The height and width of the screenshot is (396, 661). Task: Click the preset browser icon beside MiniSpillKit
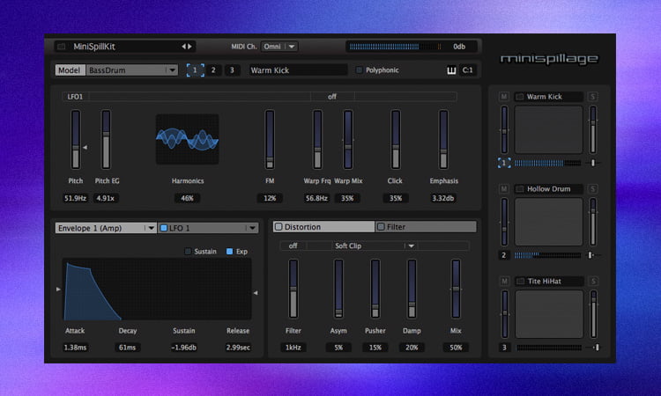click(60, 46)
